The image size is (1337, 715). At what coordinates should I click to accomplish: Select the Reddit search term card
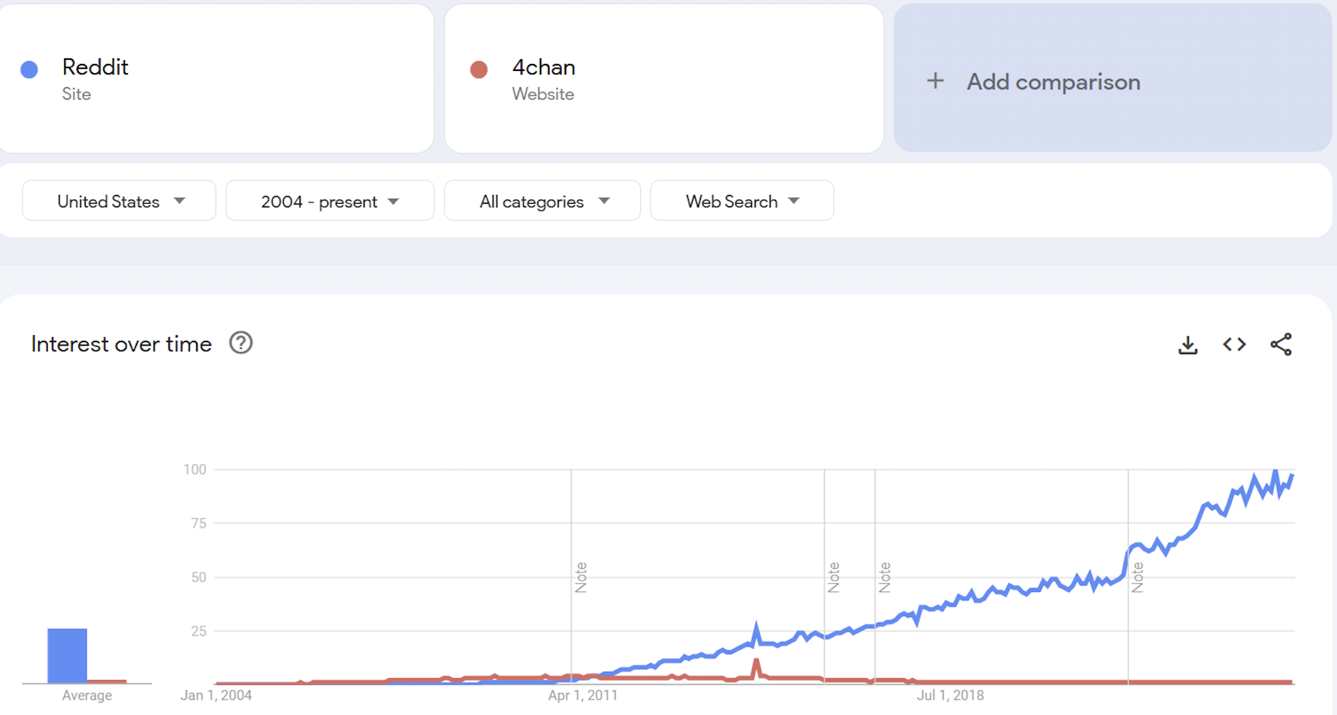click(216, 79)
